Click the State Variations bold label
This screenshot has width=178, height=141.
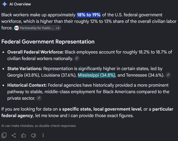point(25,69)
